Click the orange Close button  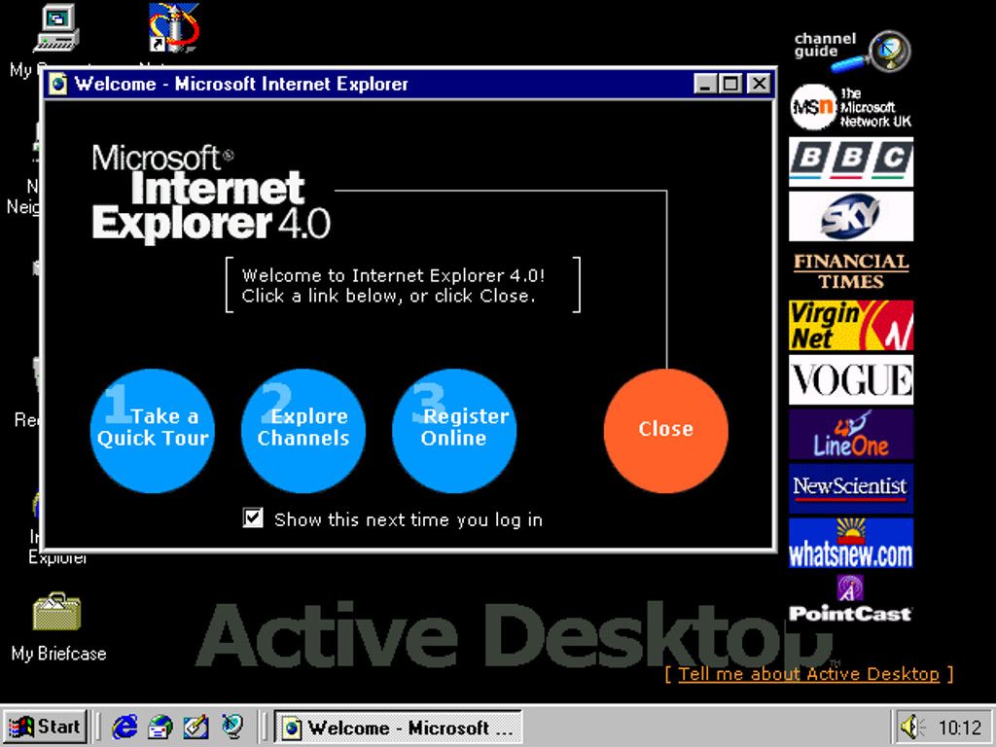click(x=665, y=431)
